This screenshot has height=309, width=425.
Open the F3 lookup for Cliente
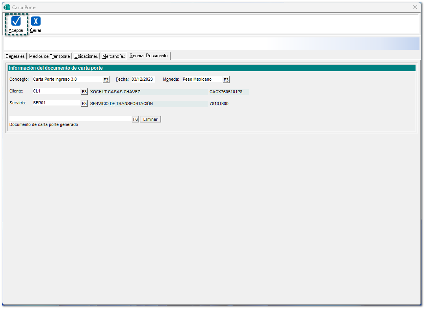coord(84,92)
